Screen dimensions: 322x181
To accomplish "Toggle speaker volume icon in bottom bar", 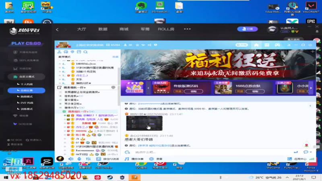I will pyautogui.click(x=71, y=159).
